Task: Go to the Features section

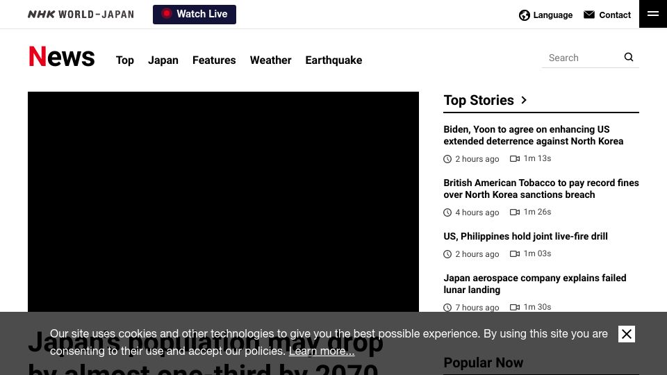Action: point(214,60)
